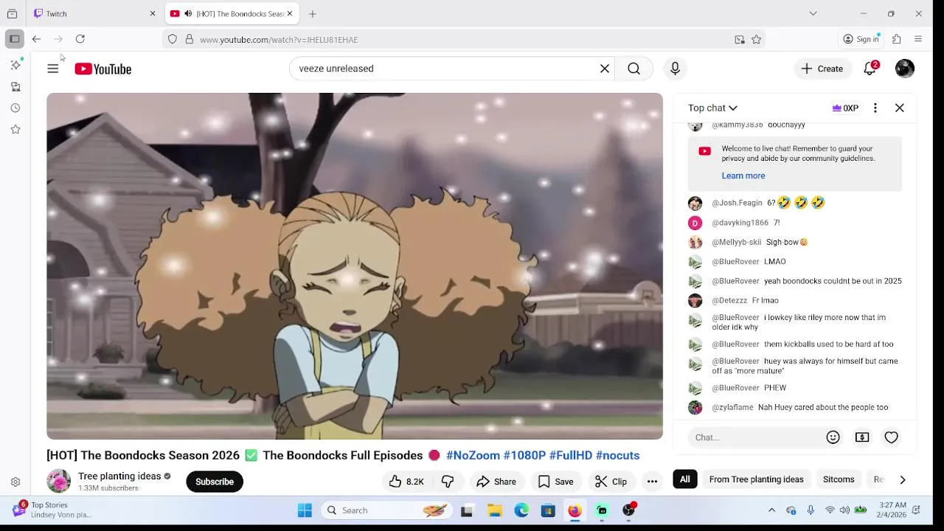
Task: Click Learn more in chat notice
Action: click(x=743, y=176)
